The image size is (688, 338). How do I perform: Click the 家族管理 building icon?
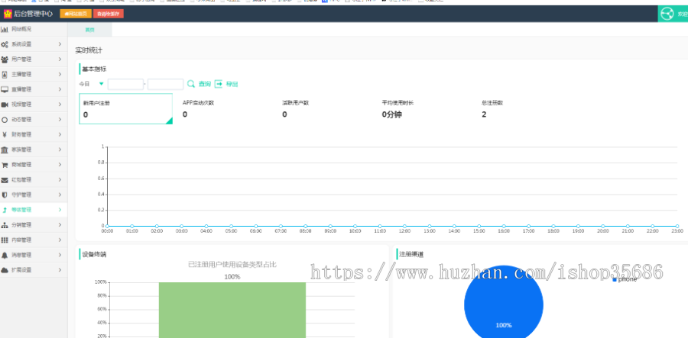pyautogui.click(x=5, y=150)
